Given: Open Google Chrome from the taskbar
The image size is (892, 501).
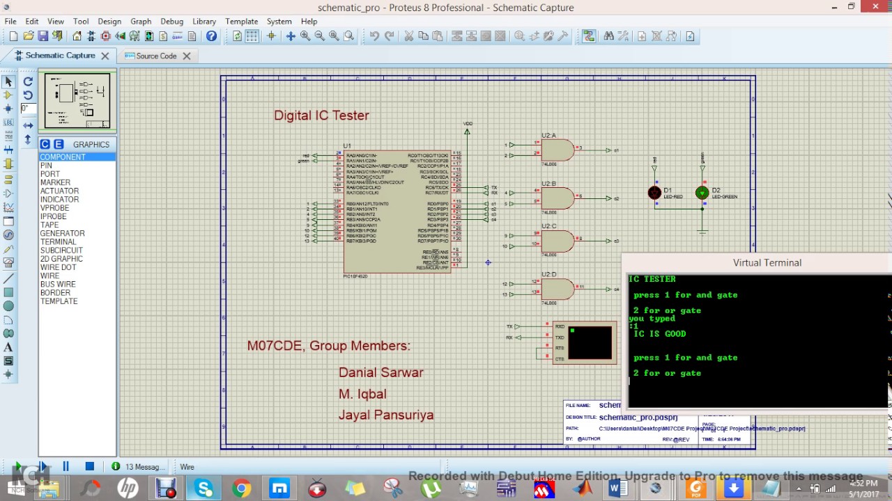Looking at the screenshot, I should tap(242, 488).
